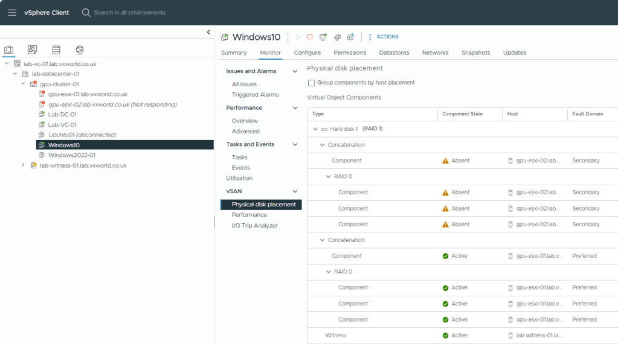Switch to the Snapshots tab
The height and width of the screenshot is (344, 618).
[x=475, y=53]
